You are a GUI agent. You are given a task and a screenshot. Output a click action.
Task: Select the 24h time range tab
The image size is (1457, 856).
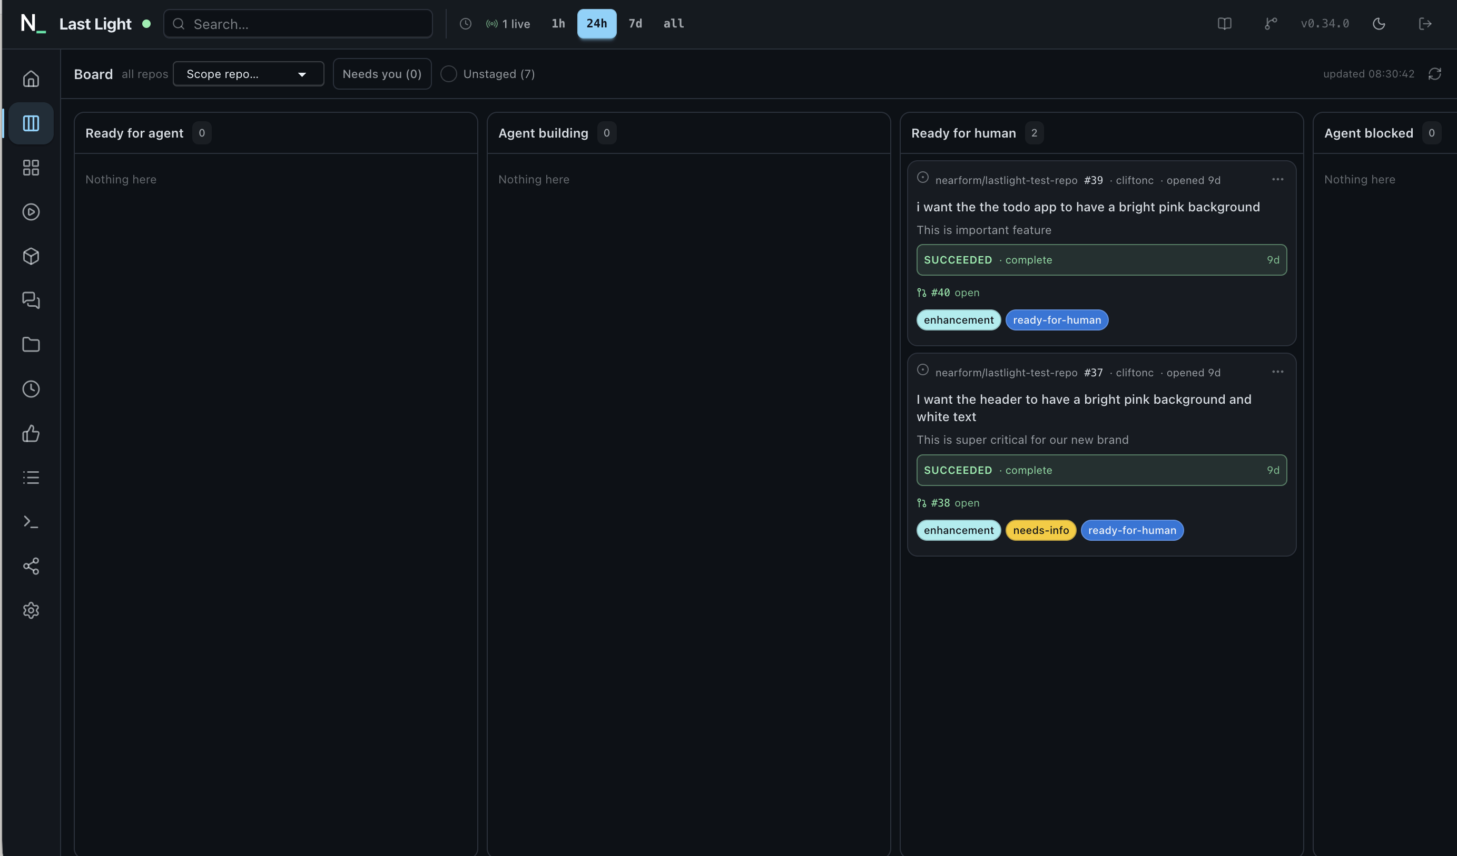[x=597, y=24]
